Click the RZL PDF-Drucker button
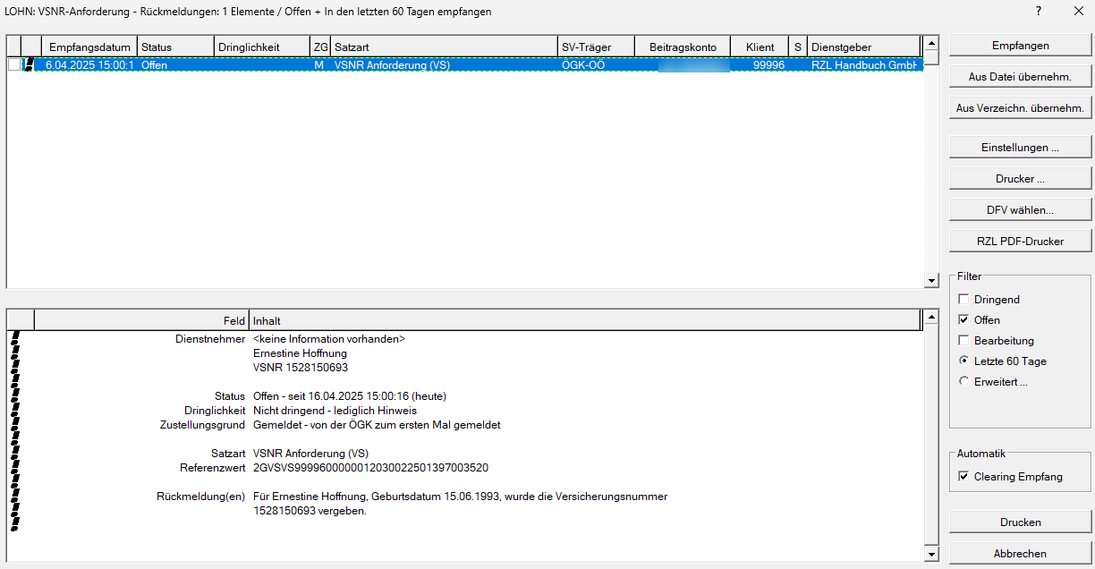The height and width of the screenshot is (569, 1095). (1020, 242)
